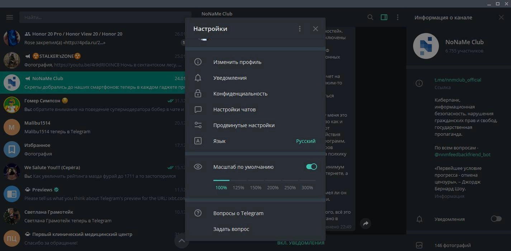Click Malibu1514 avatar with letter M
This screenshot has height=251, width=511.
tap(12, 127)
